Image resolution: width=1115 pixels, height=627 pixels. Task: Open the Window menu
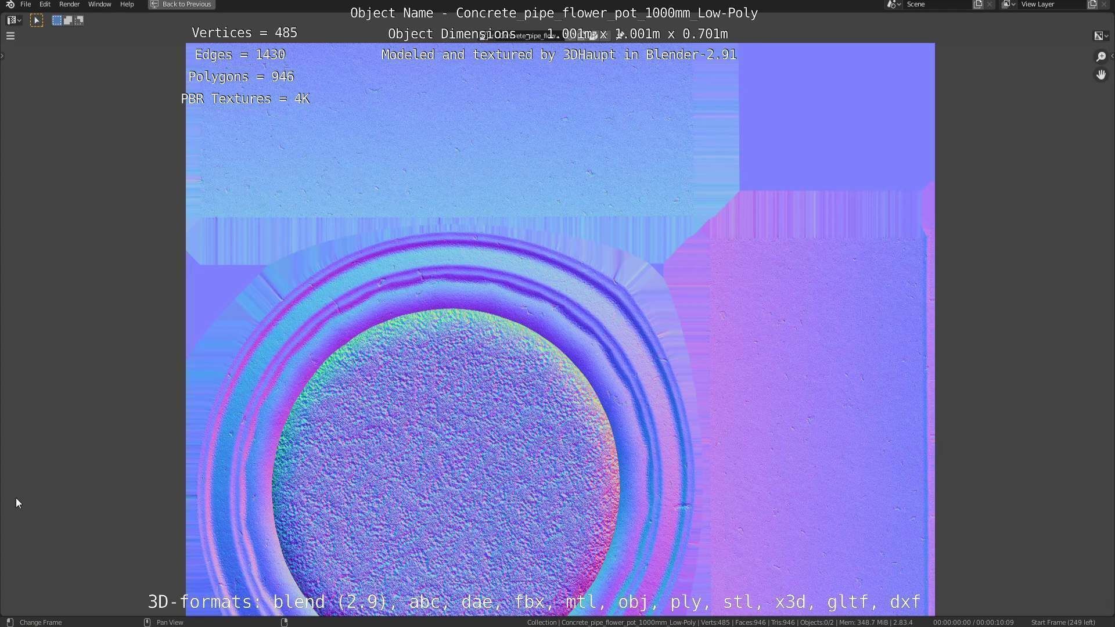(x=99, y=4)
